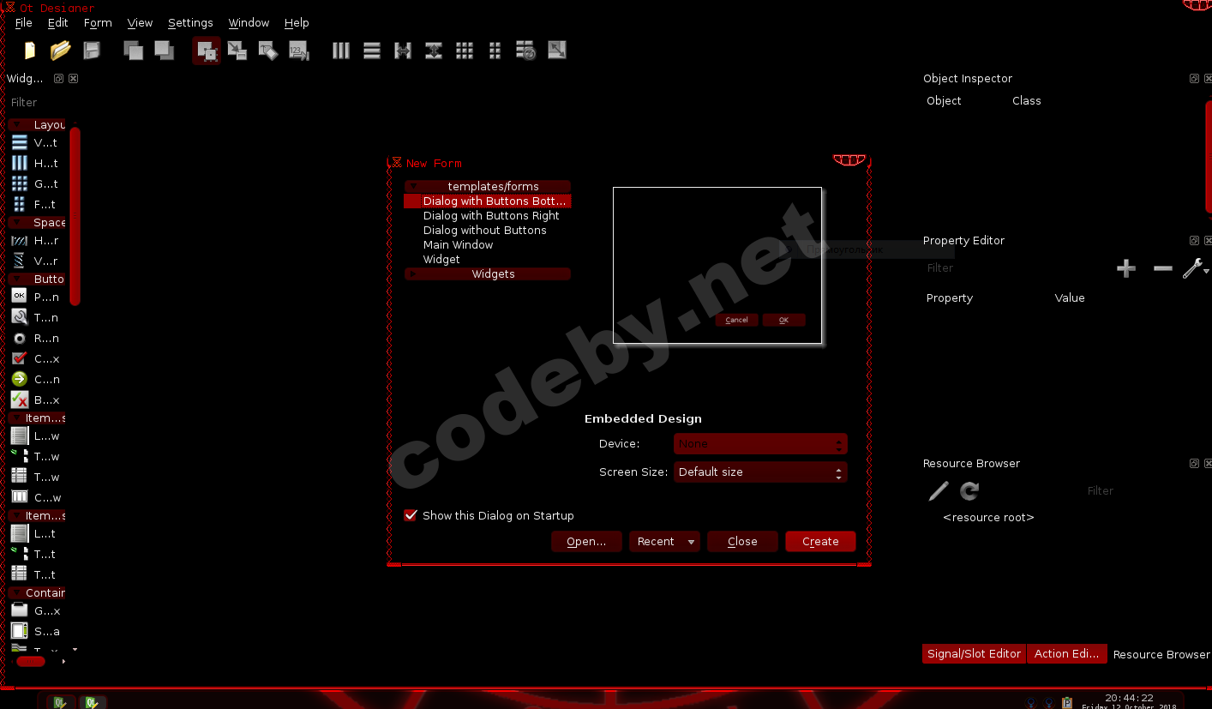Select Dialog with Buttons Right template

[491, 216]
